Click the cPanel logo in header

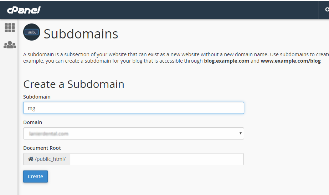click(24, 10)
